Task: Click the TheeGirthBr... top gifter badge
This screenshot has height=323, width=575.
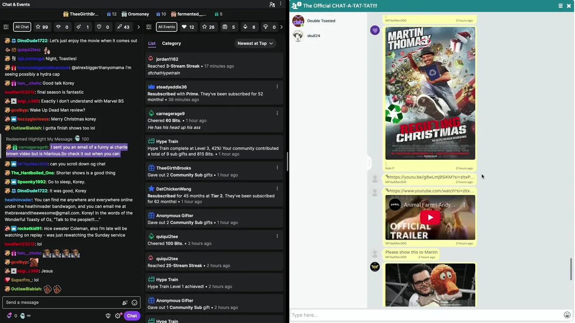Action: click(81, 14)
